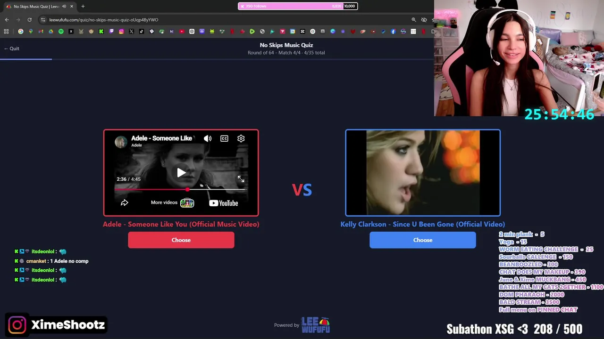Image resolution: width=604 pixels, height=339 pixels.
Task: Seek the Adele video progress bar
Action: click(x=181, y=190)
